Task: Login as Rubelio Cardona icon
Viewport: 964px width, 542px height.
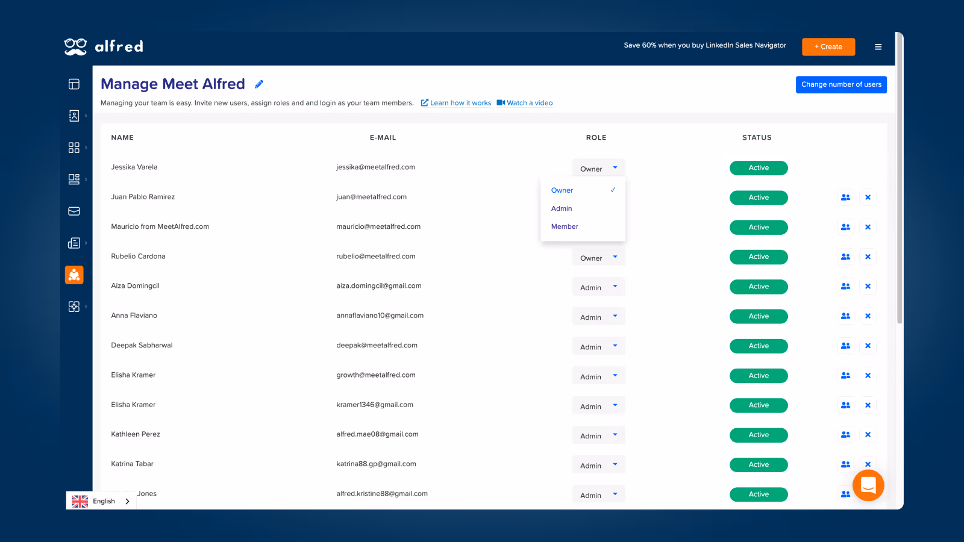Action: (x=846, y=257)
